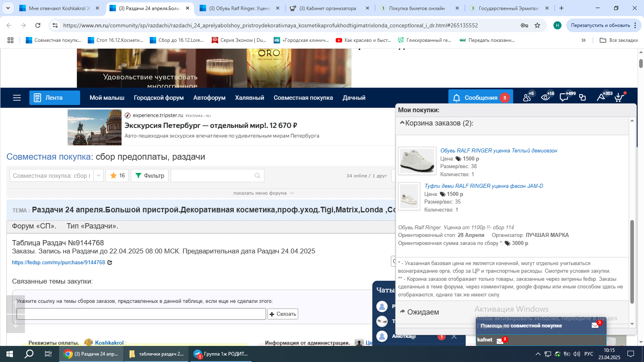Open forum selector dropdown arrow

click(99, 175)
